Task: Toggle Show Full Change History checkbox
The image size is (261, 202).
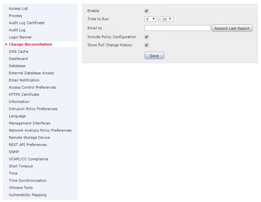Action: (x=146, y=45)
